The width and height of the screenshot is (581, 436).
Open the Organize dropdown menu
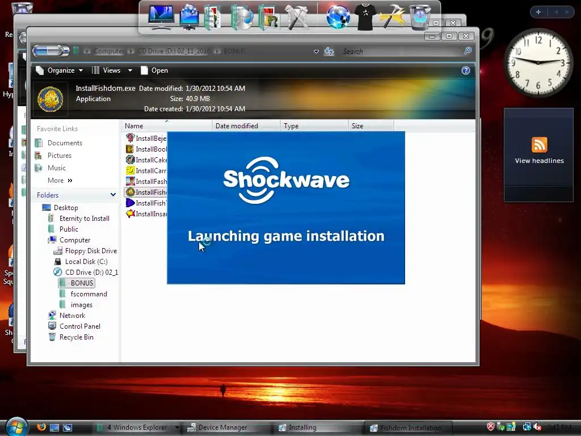[59, 70]
